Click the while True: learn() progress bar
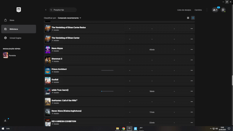The width and height of the screenshot is (233, 131). tap(107, 91)
